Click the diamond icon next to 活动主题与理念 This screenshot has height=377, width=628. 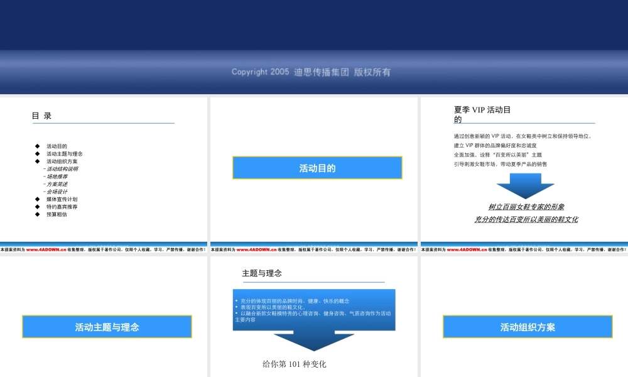(x=37, y=154)
